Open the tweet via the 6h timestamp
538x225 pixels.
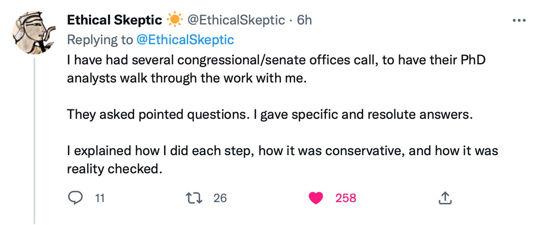coord(305,20)
